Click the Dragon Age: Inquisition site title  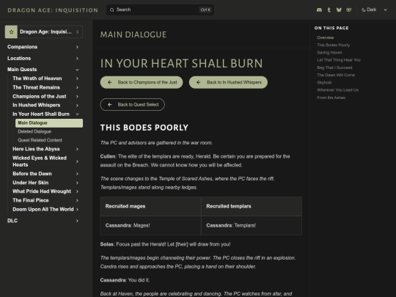(x=53, y=10)
